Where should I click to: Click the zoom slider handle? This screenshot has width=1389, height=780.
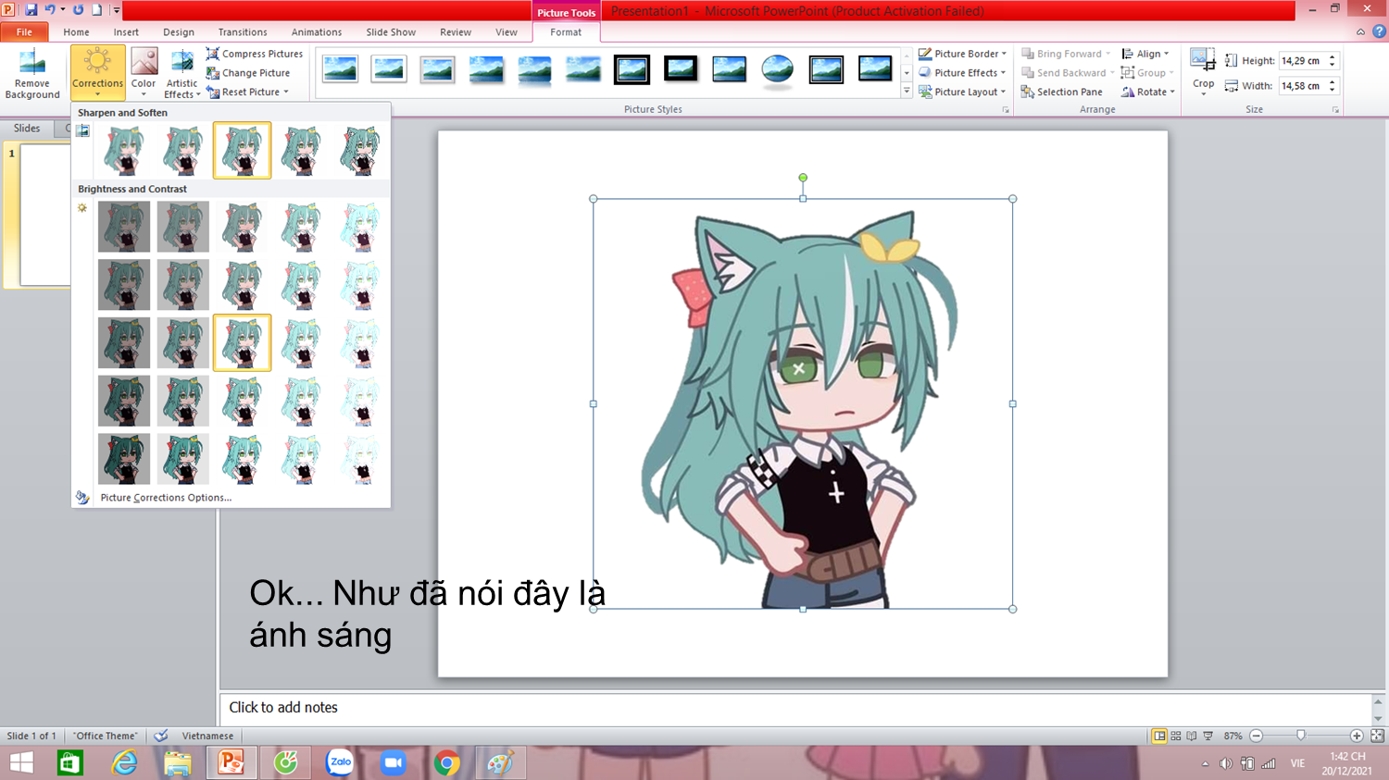[x=1301, y=736]
